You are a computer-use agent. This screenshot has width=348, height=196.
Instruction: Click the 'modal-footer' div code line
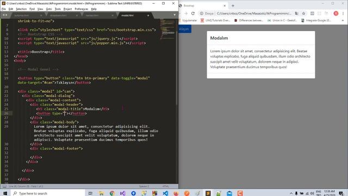click(57, 149)
